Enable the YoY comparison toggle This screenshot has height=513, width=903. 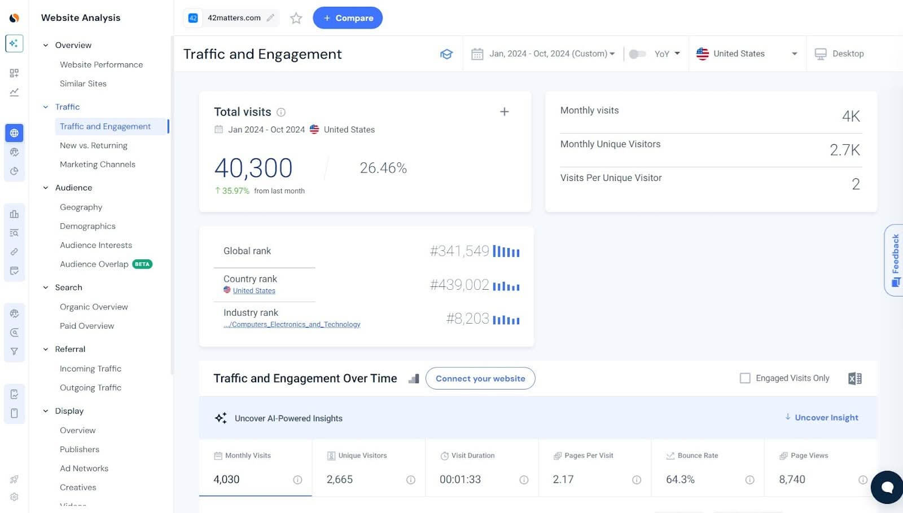[638, 54]
